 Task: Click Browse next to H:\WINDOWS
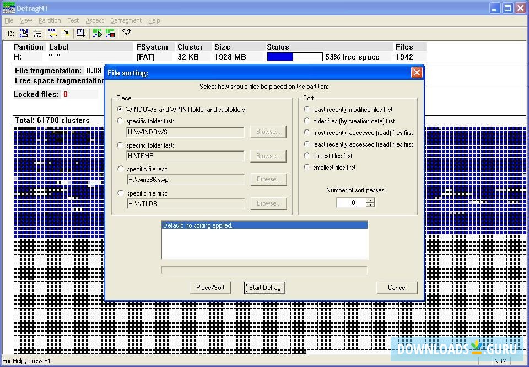point(268,132)
